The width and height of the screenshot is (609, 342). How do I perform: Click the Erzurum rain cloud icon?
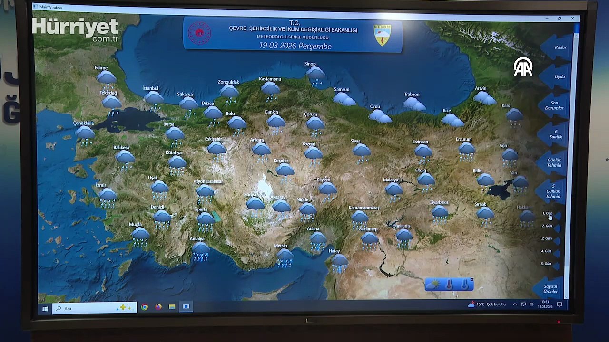coord(467,151)
